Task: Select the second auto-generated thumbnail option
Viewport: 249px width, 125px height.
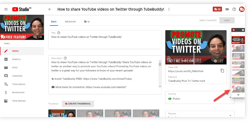Action: click(x=90, y=113)
